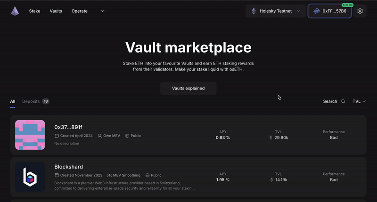Select the Operate menu item

[x=80, y=11]
